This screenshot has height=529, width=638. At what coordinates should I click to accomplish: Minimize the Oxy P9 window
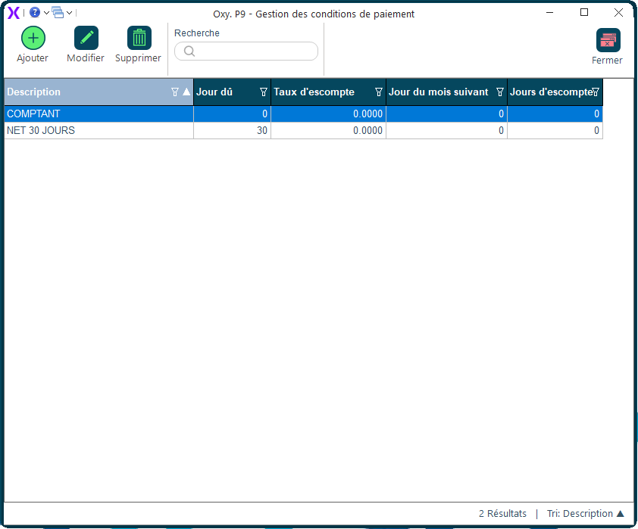(x=549, y=13)
